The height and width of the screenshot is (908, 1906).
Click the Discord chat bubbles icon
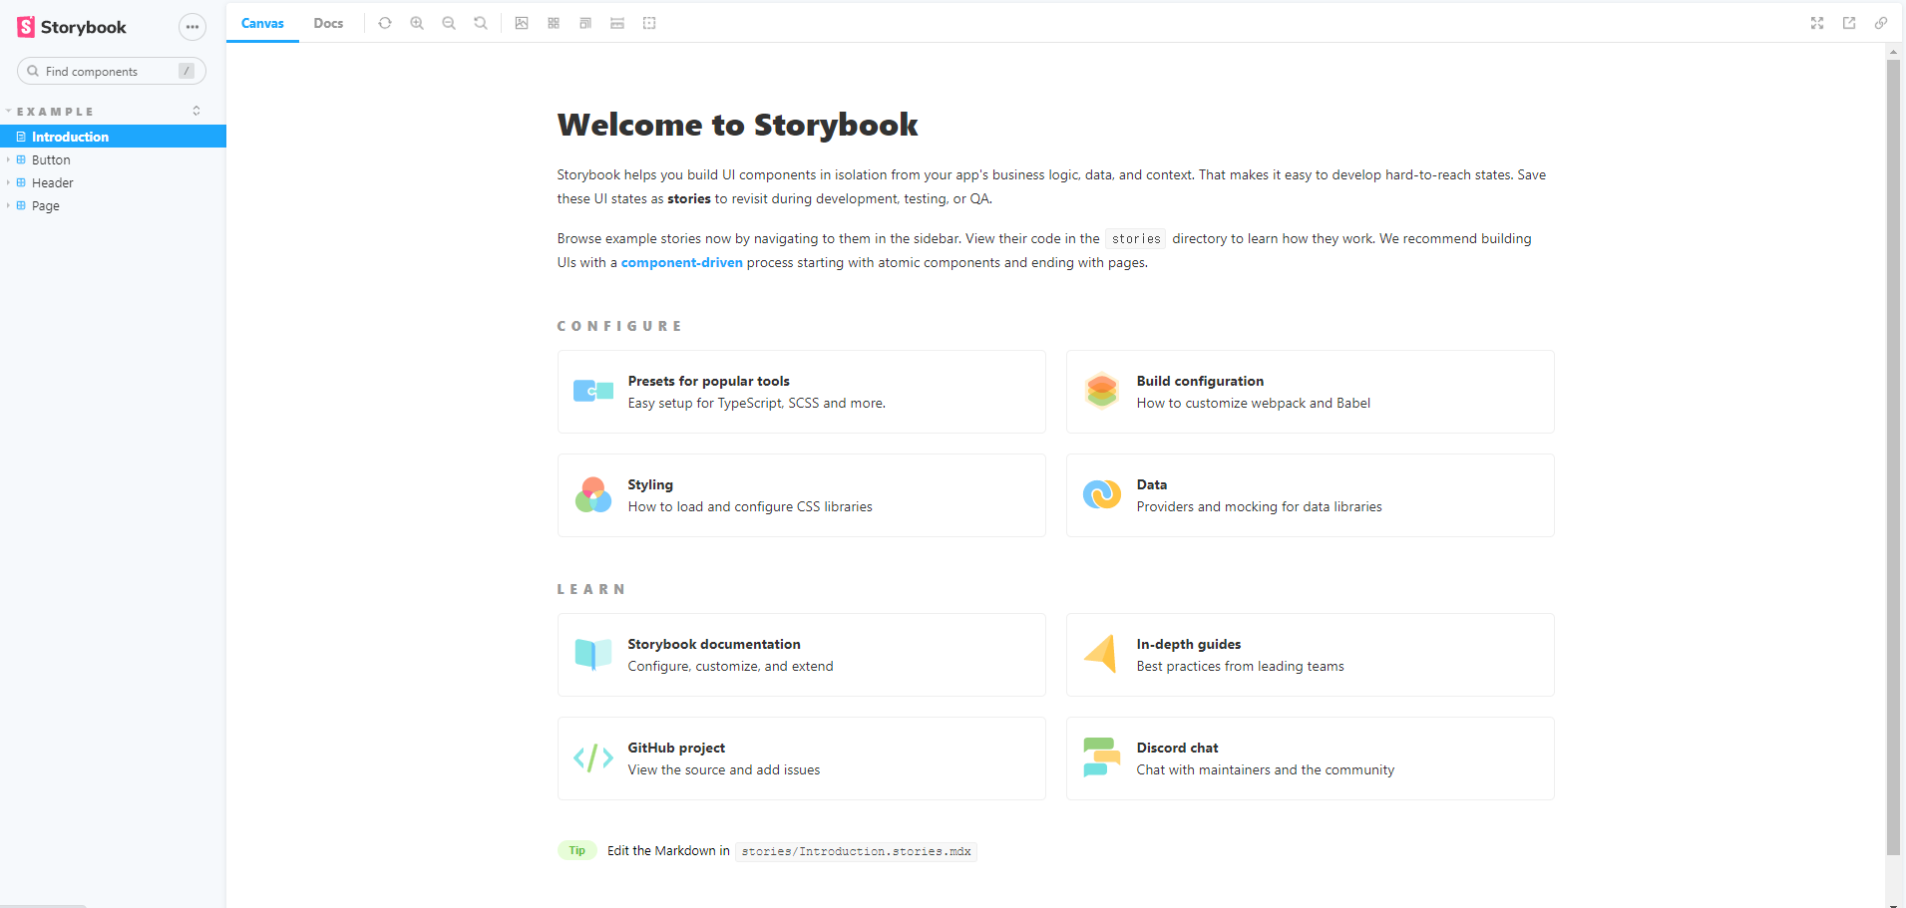pos(1101,757)
